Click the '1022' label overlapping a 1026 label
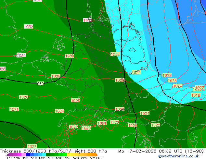 (200, 88)
